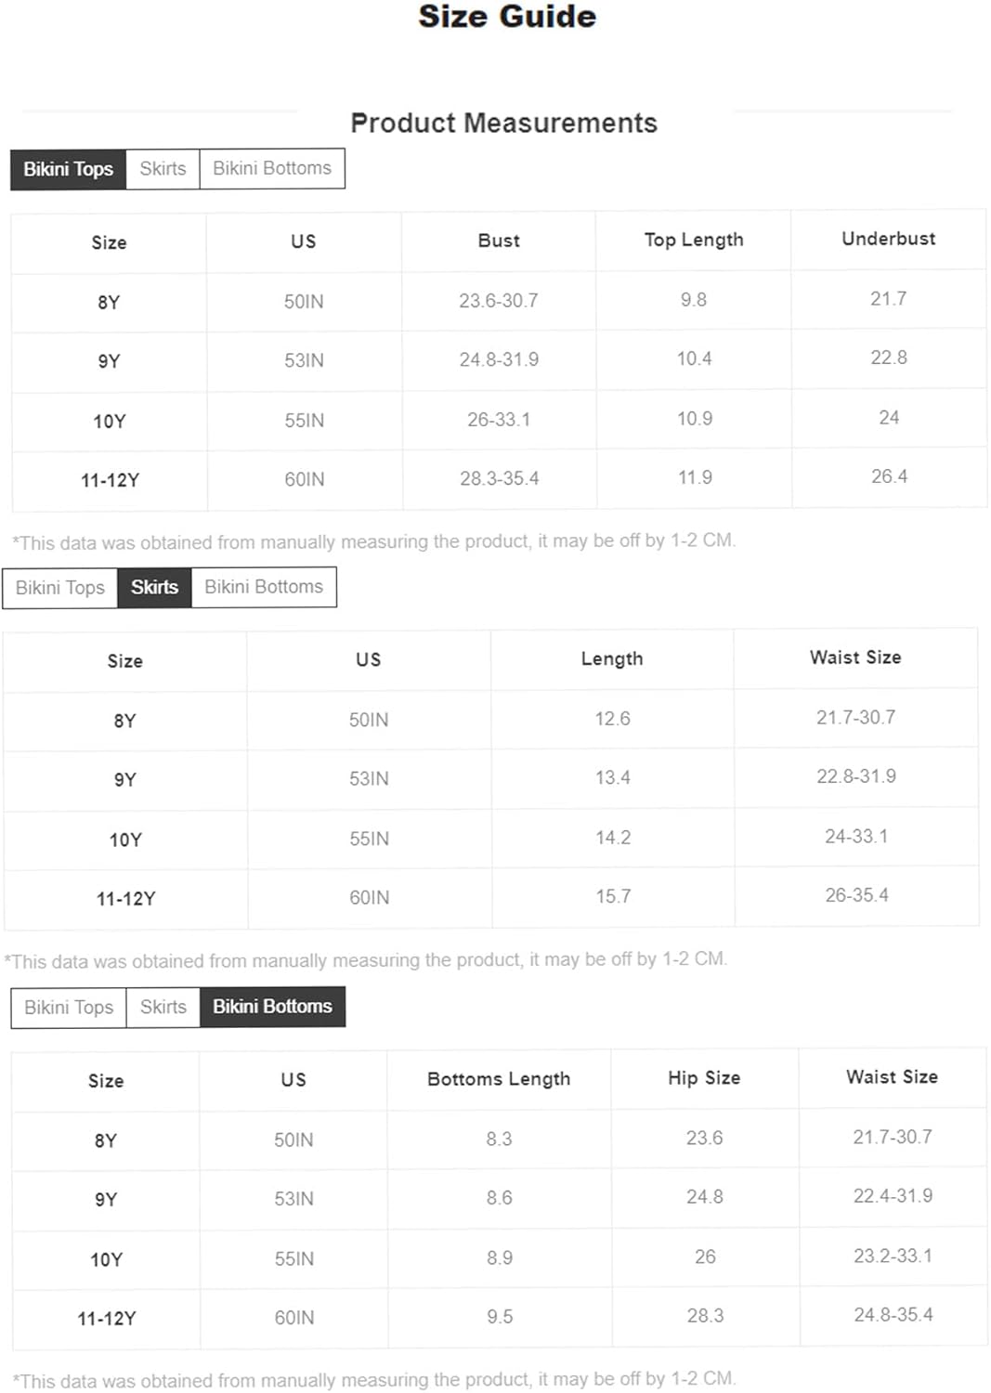Click the 15.7 skirt length cell

pyautogui.click(x=613, y=896)
